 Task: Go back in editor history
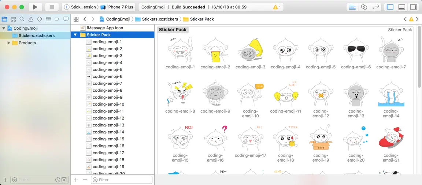pyautogui.click(x=85, y=19)
